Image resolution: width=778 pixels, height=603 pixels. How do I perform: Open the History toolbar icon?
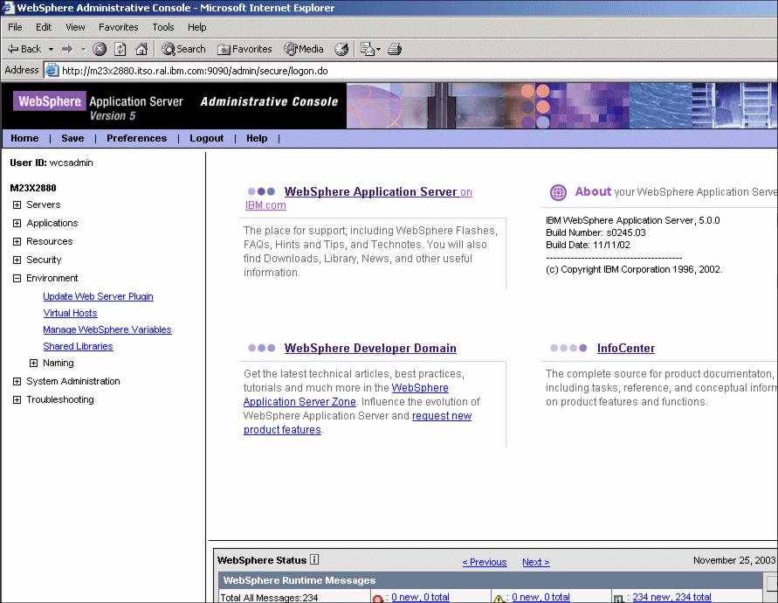[341, 49]
